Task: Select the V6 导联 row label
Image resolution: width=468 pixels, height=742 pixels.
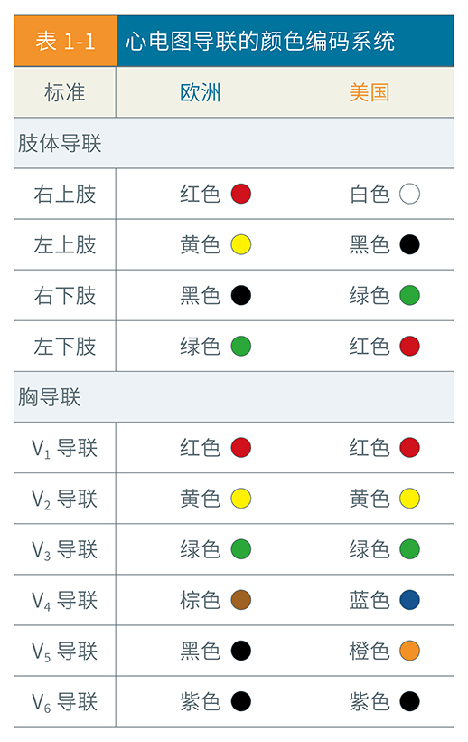Action: pyautogui.click(x=65, y=701)
